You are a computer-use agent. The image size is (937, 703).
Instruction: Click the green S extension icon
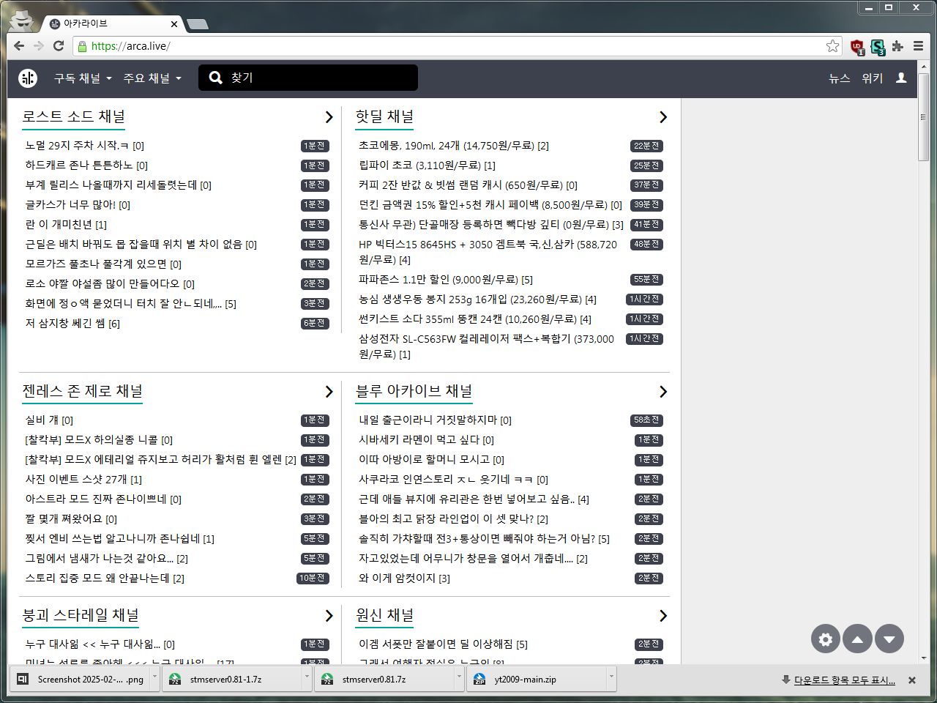click(878, 47)
